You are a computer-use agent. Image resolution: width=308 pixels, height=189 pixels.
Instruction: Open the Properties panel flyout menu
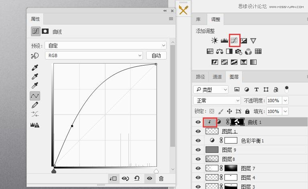pos(171,18)
